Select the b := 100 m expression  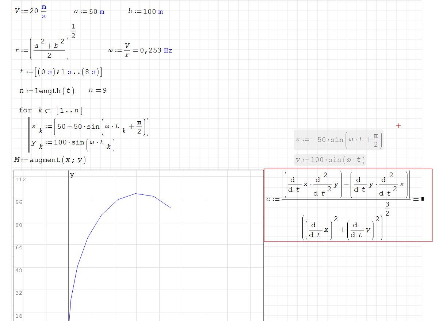pos(145,12)
